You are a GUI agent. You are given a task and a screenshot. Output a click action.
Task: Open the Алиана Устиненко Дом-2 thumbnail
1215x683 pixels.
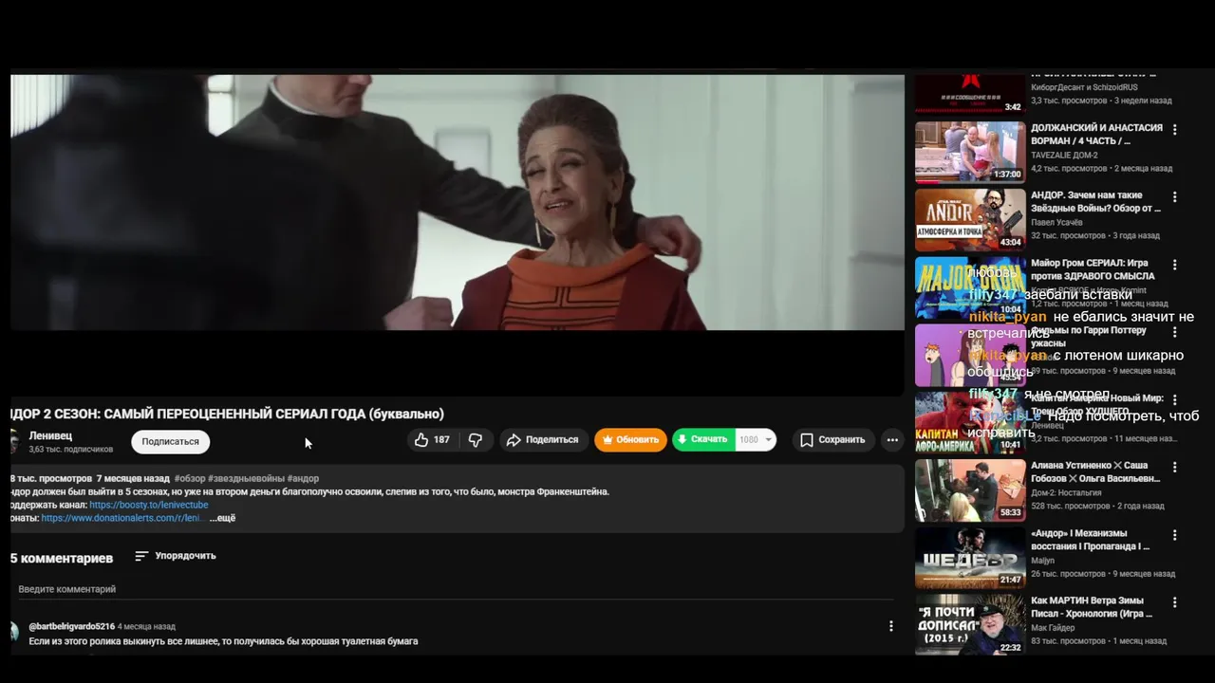tap(970, 490)
